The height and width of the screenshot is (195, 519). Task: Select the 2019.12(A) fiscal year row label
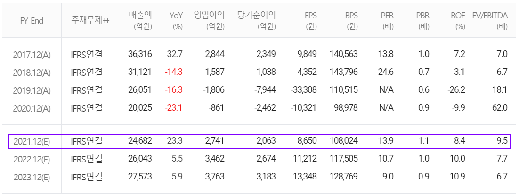(32, 90)
